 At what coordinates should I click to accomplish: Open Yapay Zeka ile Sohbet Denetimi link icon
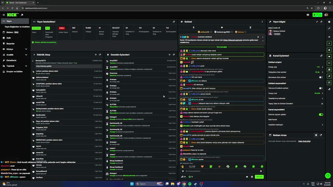click(322, 104)
